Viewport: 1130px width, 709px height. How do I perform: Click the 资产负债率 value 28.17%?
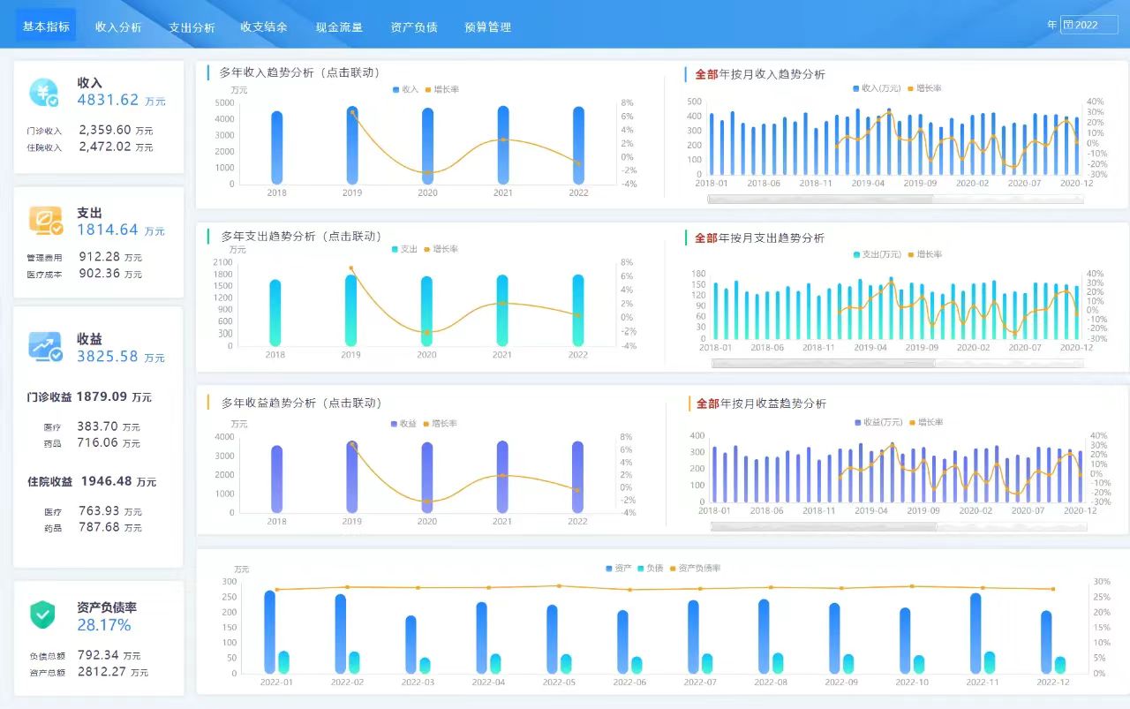tap(104, 625)
